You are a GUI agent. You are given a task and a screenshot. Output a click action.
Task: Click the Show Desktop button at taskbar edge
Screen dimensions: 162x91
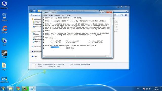tap(161, 89)
